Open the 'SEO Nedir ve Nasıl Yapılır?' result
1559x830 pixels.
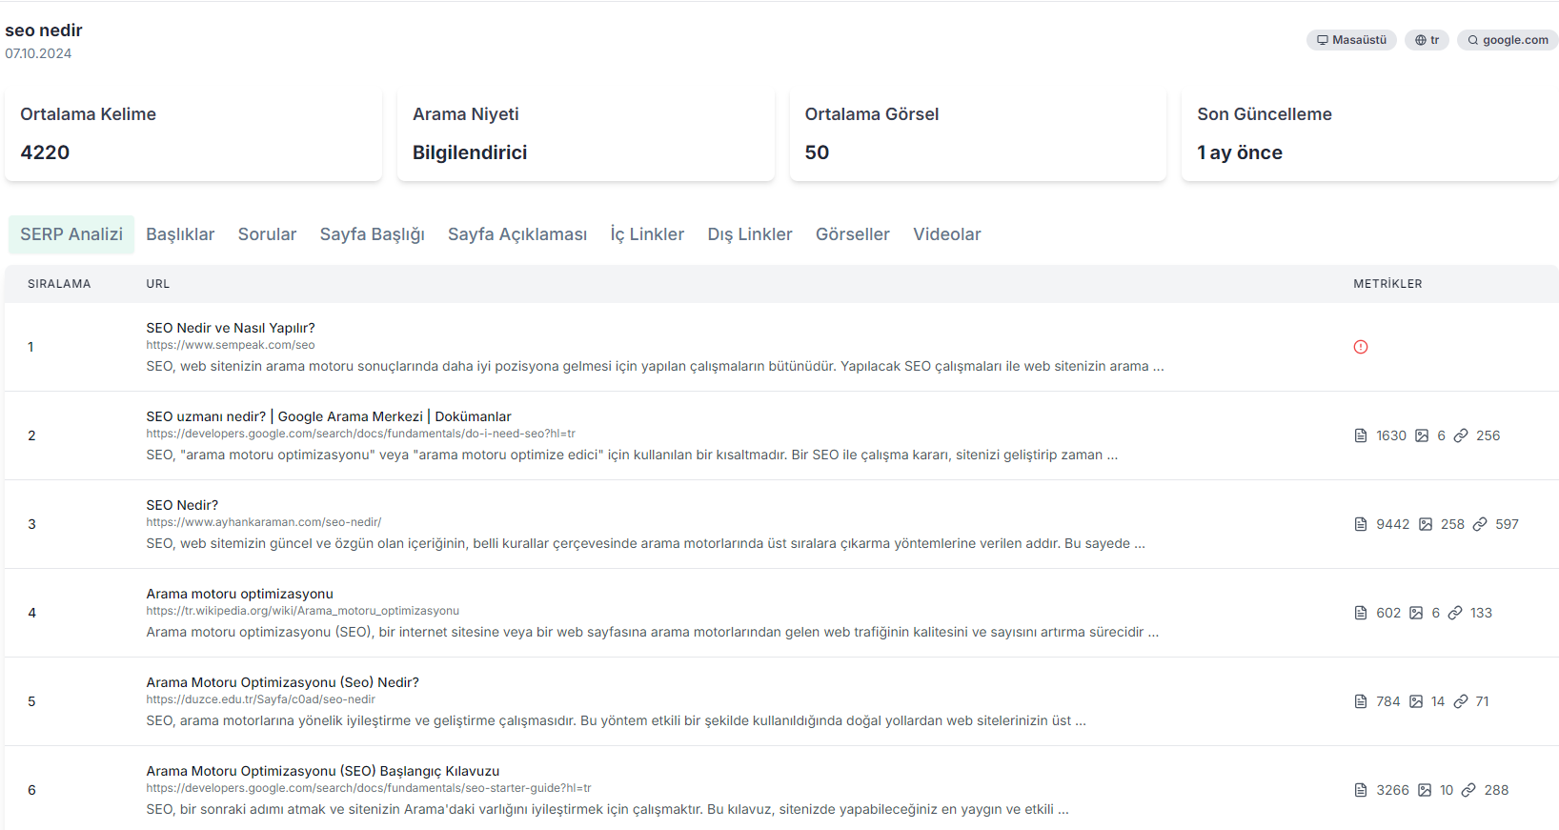(231, 328)
